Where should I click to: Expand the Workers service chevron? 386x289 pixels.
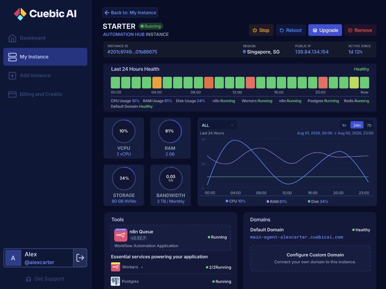142,267
